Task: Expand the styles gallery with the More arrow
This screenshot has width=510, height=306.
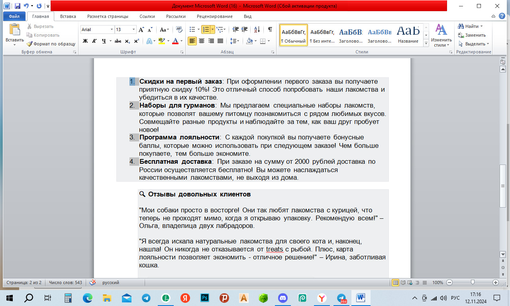Action: tap(426, 43)
